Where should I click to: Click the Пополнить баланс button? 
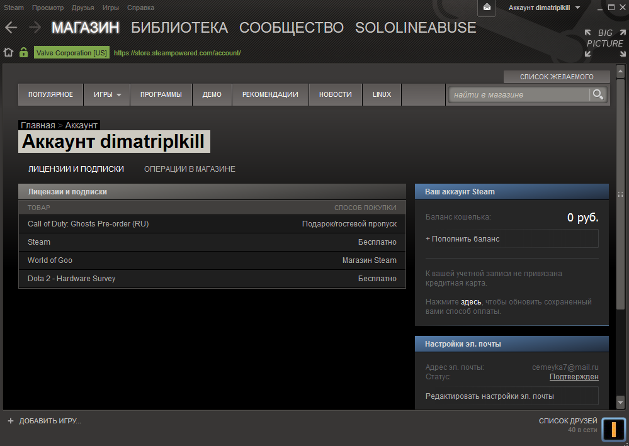(512, 239)
